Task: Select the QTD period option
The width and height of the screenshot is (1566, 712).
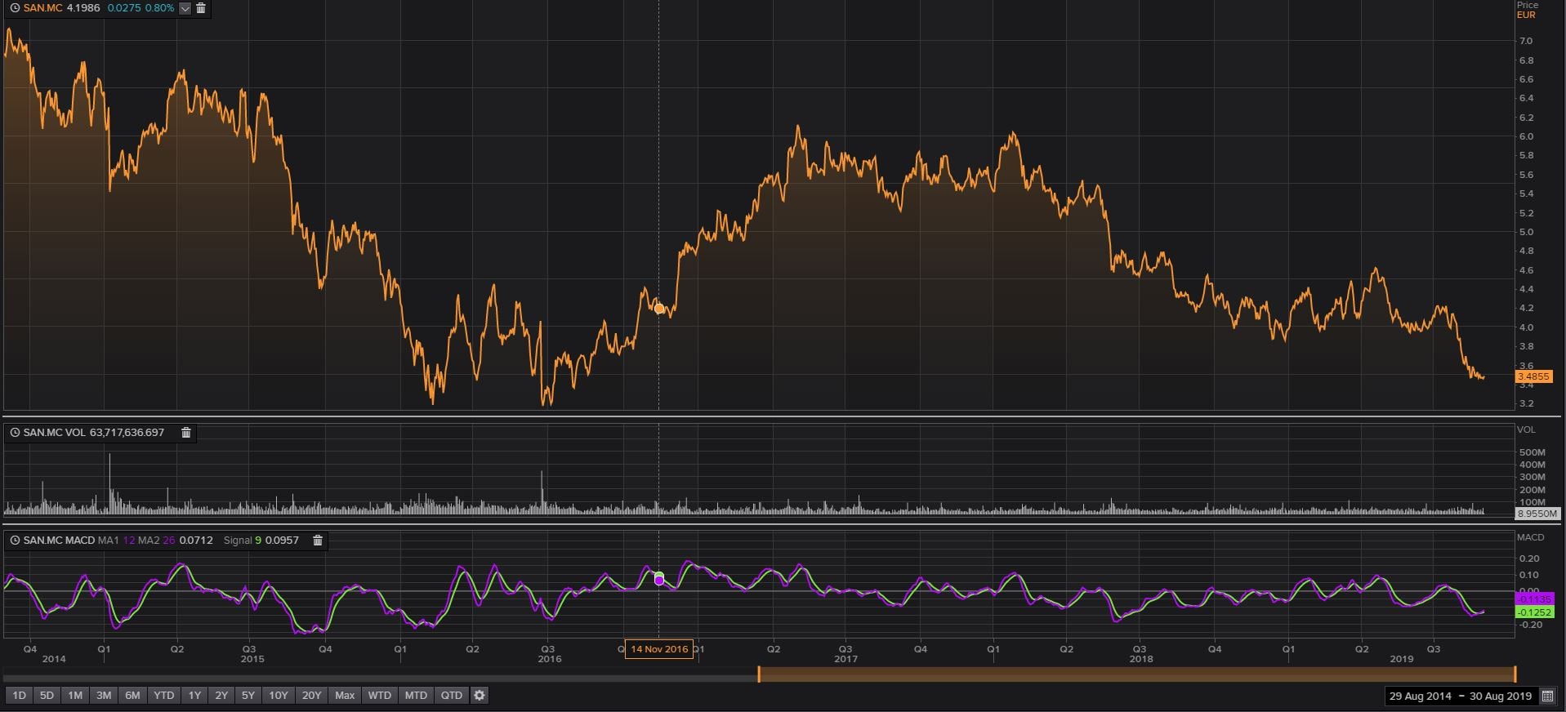Action: click(451, 696)
